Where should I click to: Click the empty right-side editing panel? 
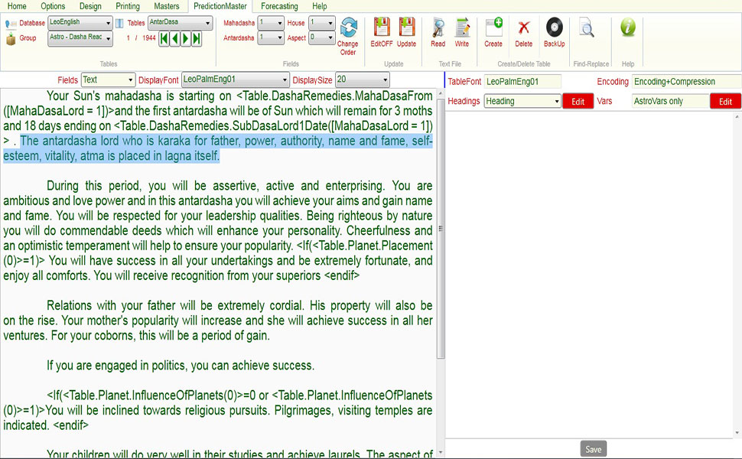pos(590,275)
